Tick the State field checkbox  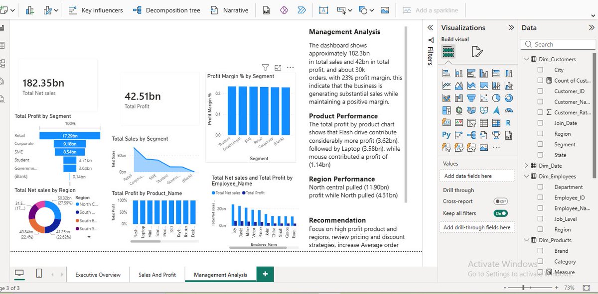coord(541,155)
